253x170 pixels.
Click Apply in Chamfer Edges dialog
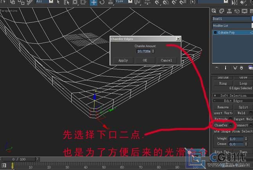coord(123,60)
